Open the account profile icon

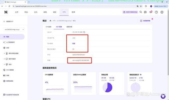click(162, 12)
